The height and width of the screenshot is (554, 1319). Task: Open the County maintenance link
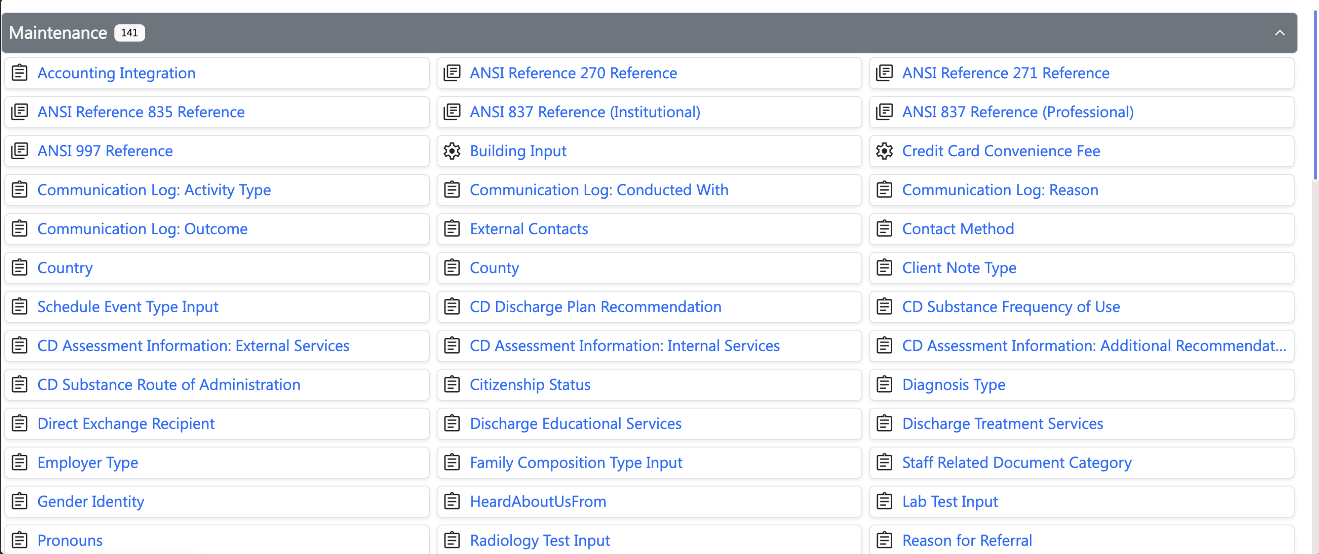point(494,268)
